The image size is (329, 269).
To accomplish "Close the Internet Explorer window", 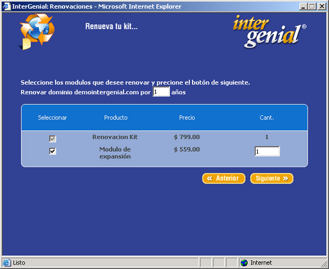I will (322, 7).
